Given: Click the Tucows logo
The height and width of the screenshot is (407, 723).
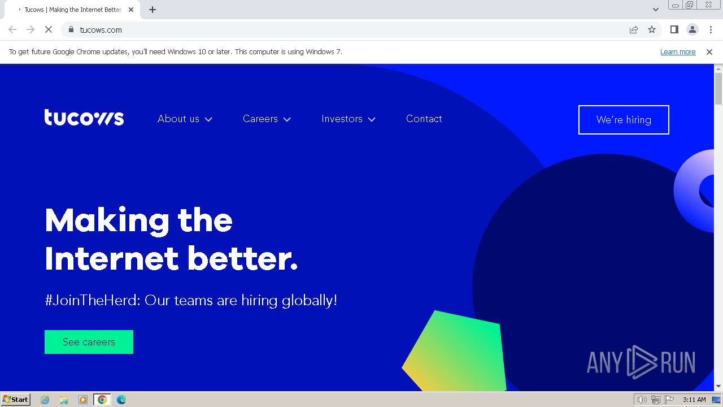Looking at the screenshot, I should tap(84, 118).
